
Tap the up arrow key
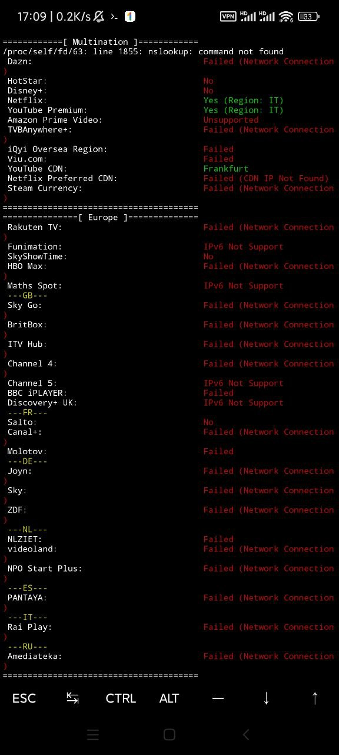point(314,698)
